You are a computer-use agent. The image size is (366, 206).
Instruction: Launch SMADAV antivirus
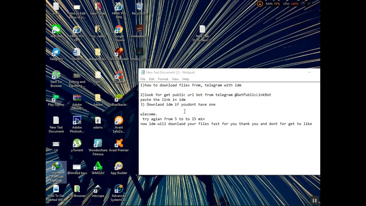(x=98, y=168)
